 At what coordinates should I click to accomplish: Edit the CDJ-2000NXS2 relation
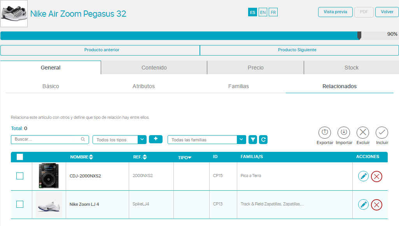[363, 176]
